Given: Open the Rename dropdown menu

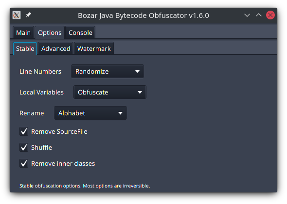Looking at the screenshot, I should pyautogui.click(x=90, y=113).
